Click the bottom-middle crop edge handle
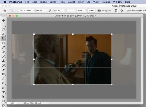Screen dimensions: 146x107 tap(73, 84)
